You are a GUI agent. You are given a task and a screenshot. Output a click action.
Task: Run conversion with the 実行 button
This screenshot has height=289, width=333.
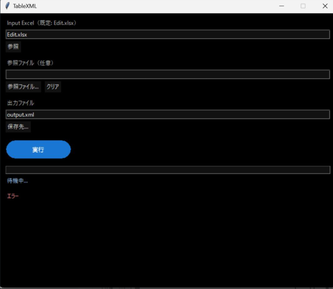(x=38, y=149)
